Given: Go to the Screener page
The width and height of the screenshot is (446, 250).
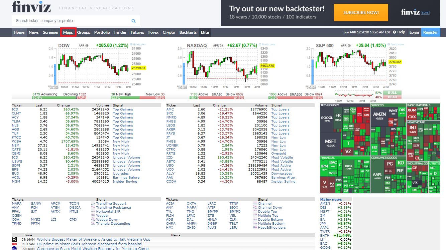Looking at the screenshot, I should [51, 32].
